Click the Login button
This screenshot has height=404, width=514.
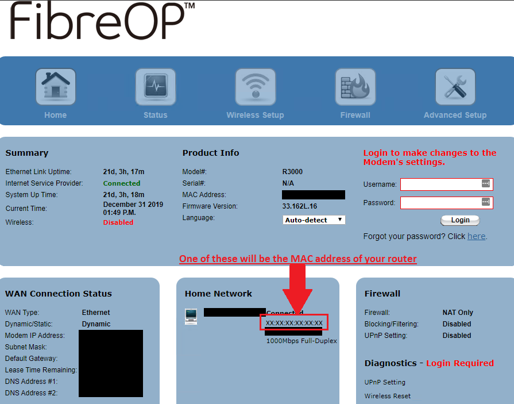pyautogui.click(x=460, y=220)
